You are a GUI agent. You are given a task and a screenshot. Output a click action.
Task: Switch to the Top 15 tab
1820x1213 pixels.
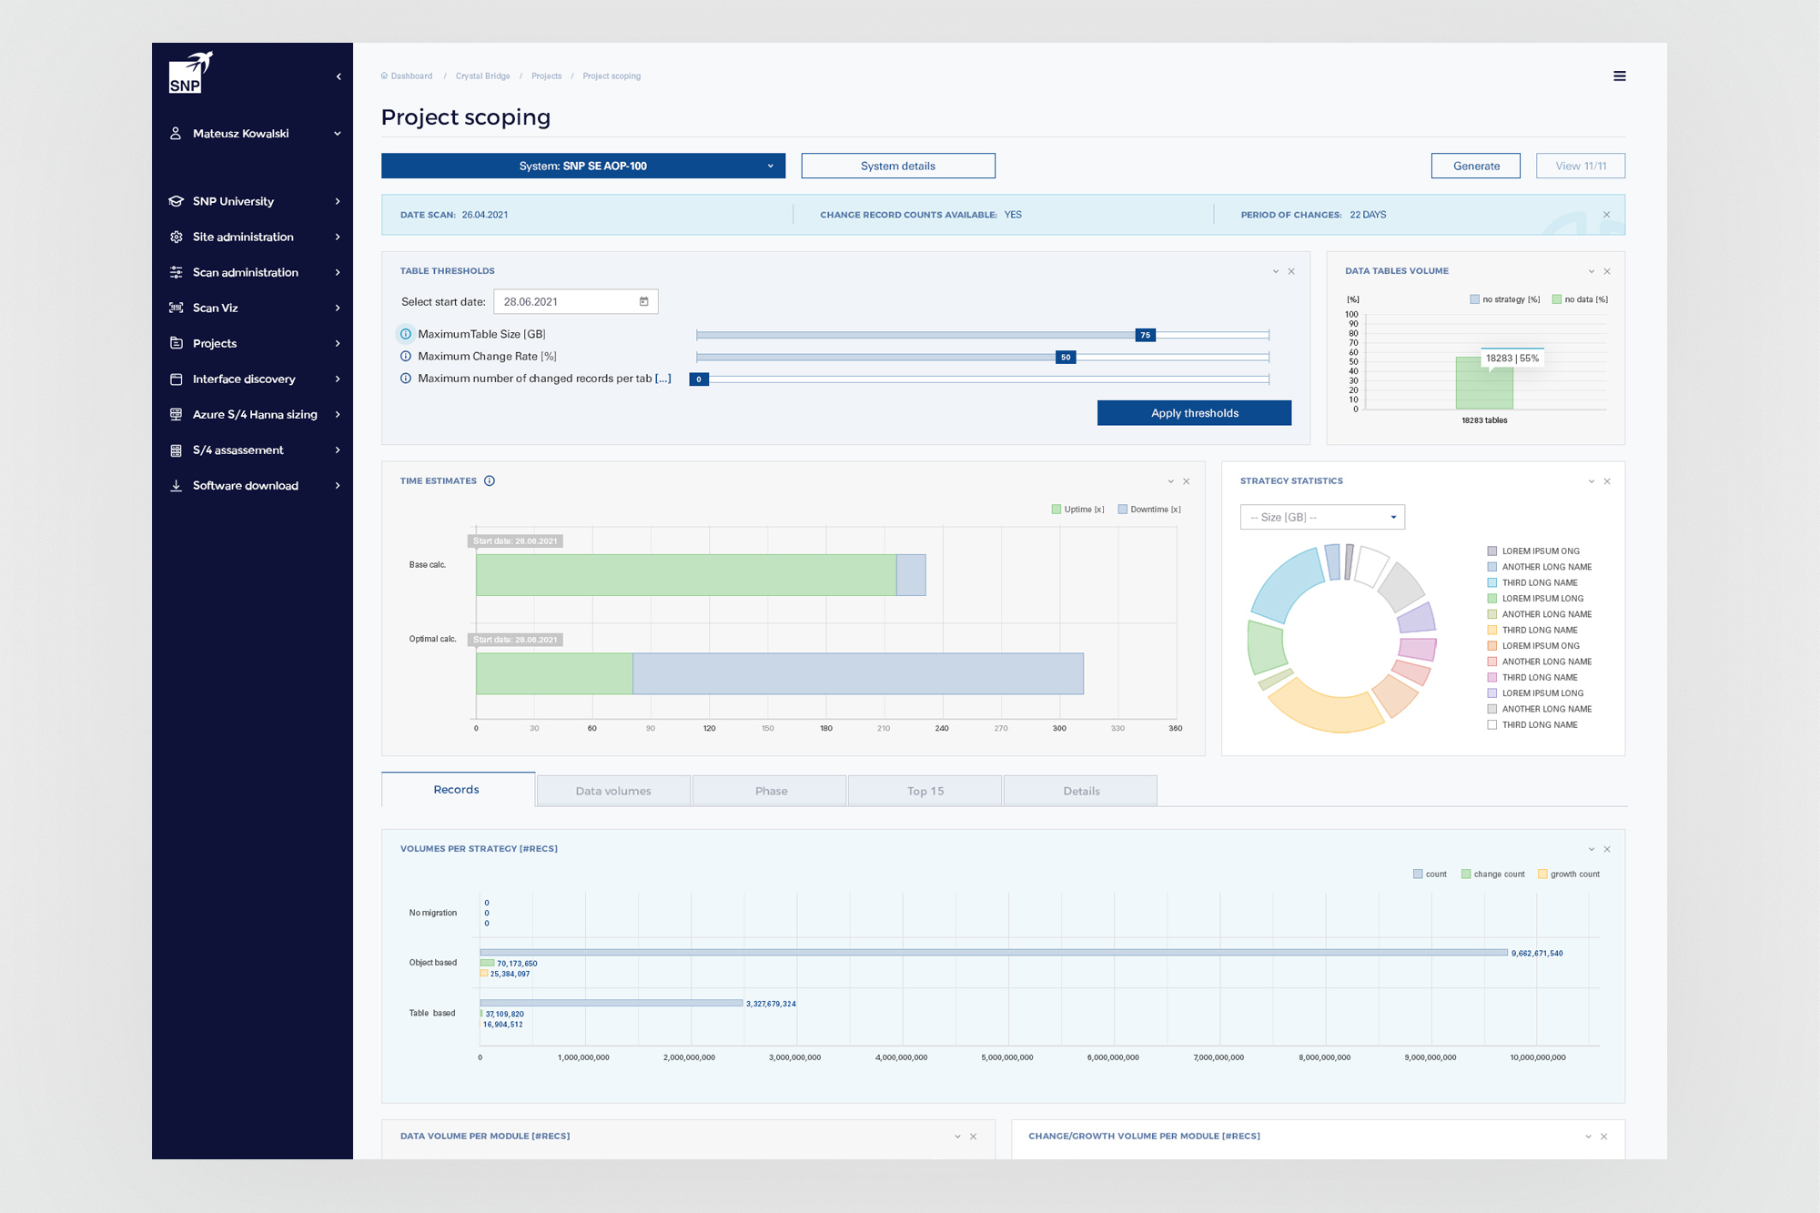coord(925,791)
